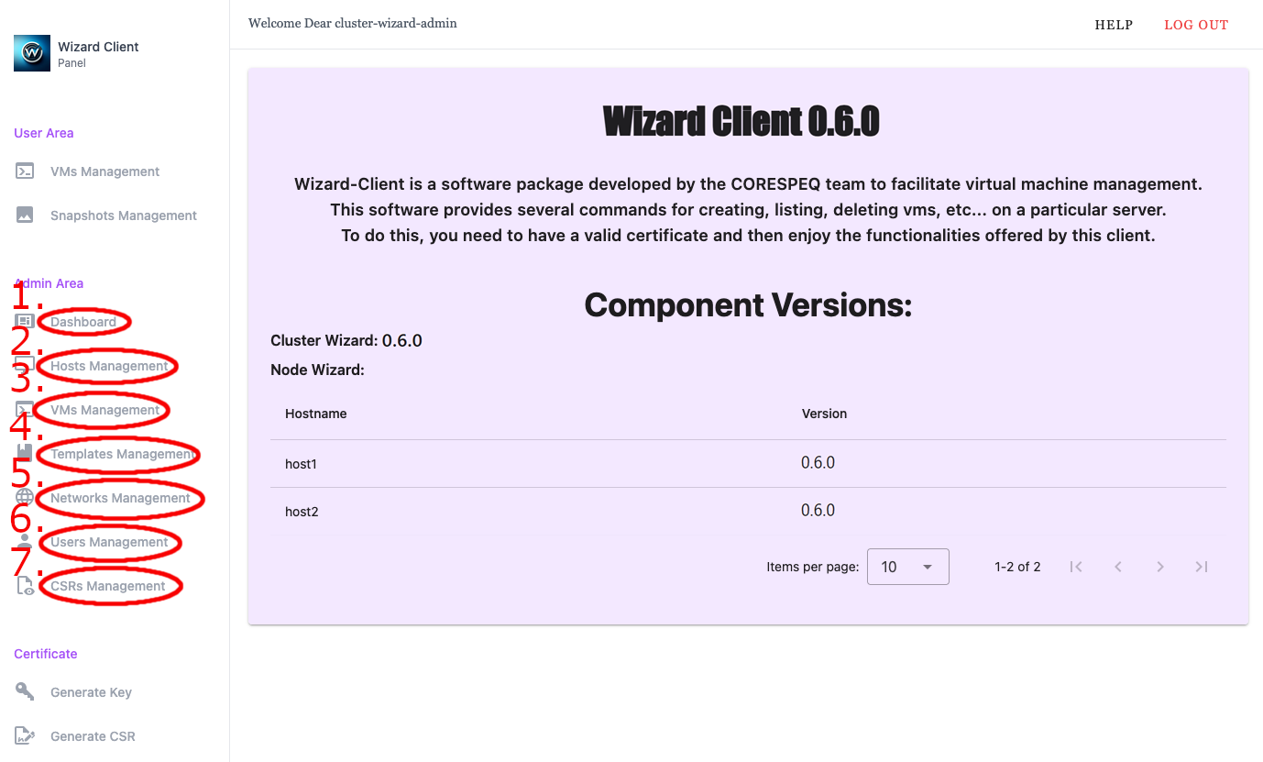Go to next page of the versions table

[x=1160, y=567]
